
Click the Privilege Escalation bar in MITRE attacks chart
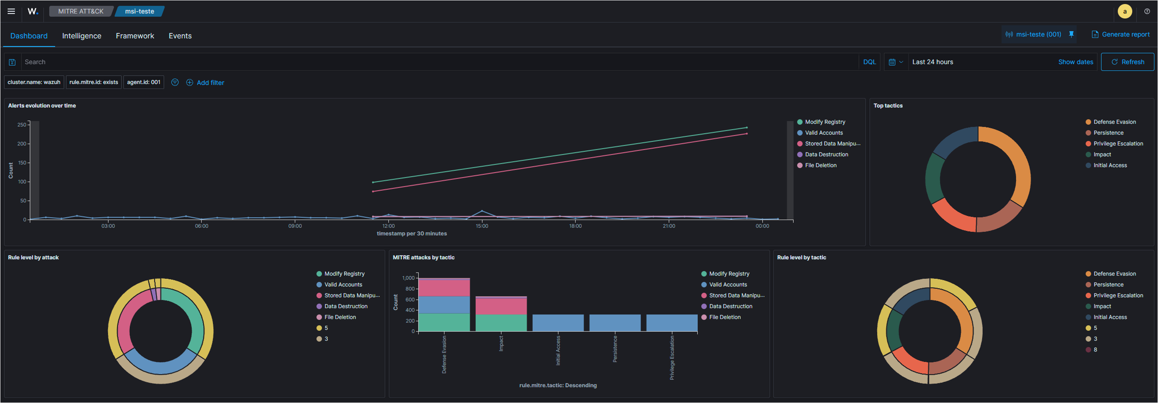672,323
